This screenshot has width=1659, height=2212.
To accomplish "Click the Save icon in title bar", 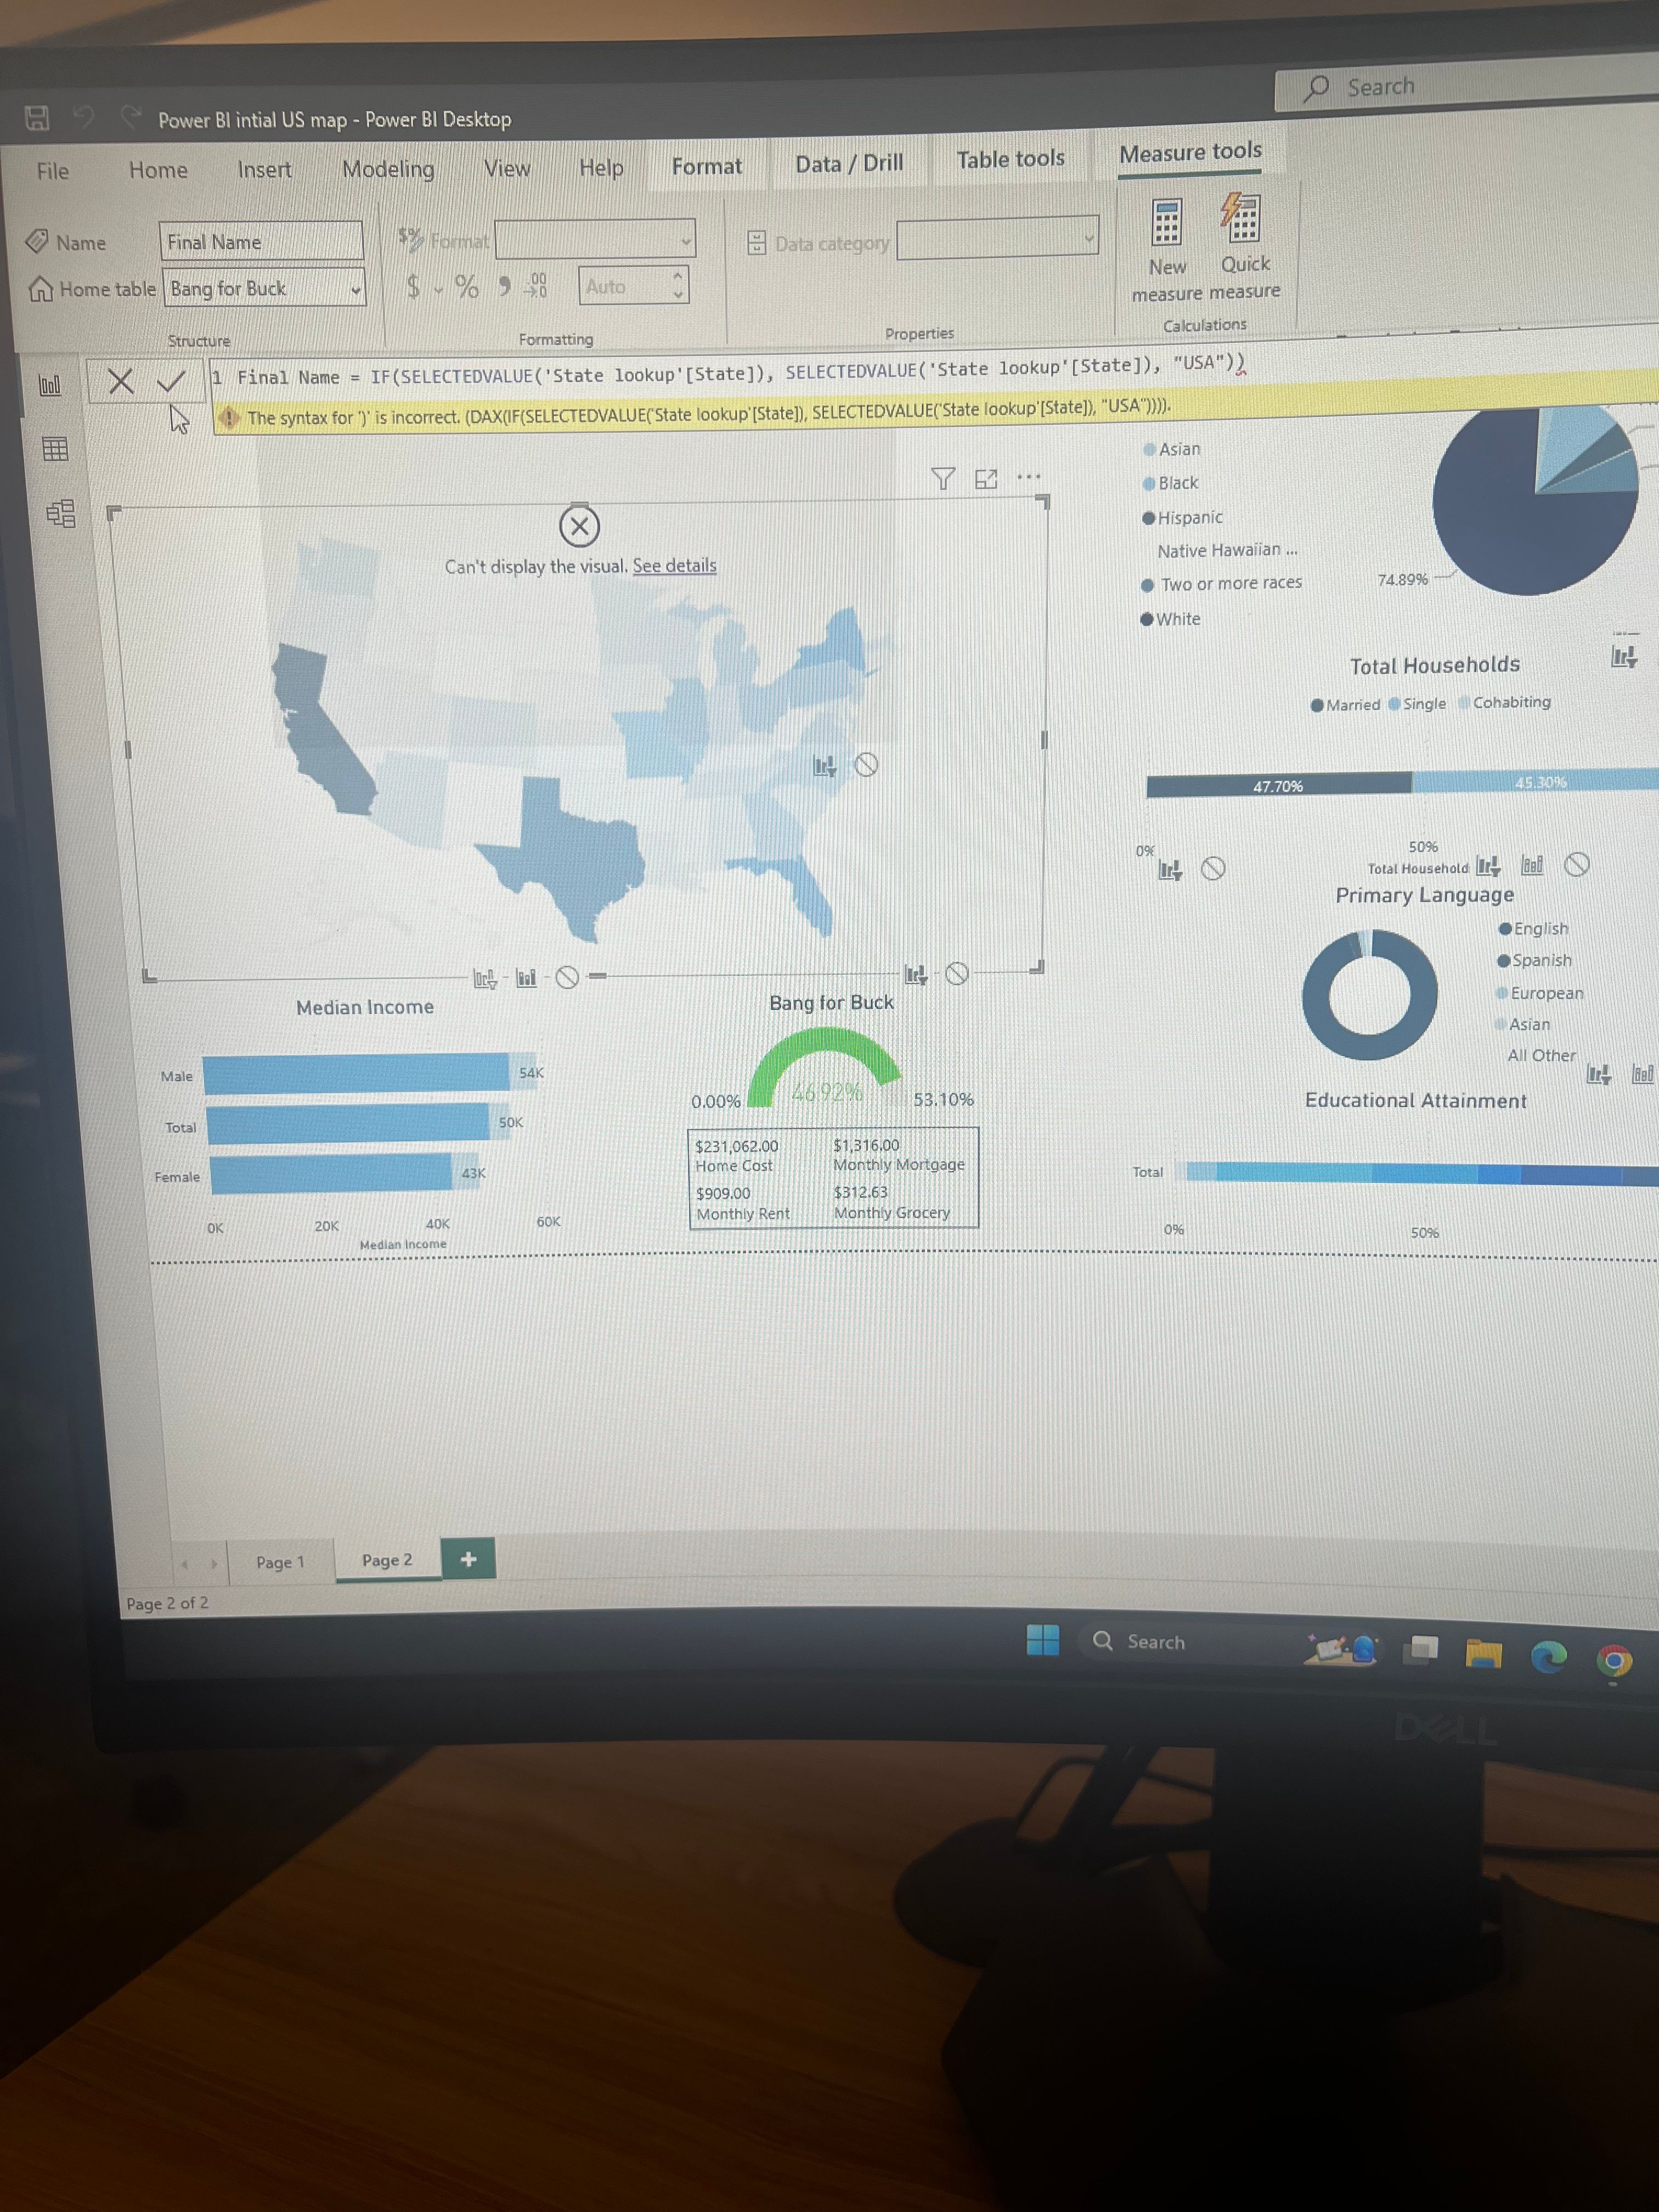I will pyautogui.click(x=37, y=118).
